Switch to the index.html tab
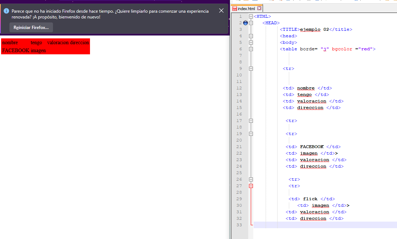The width and height of the screenshot is (397, 239). [246, 8]
